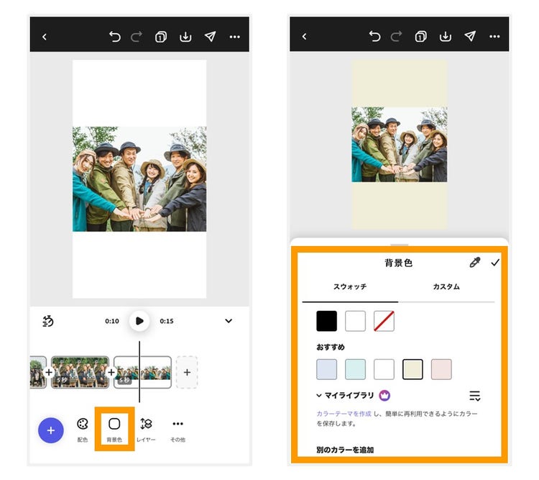Switch to スウォッチ tab
Viewport: 539px width, 480px height.
[350, 287]
